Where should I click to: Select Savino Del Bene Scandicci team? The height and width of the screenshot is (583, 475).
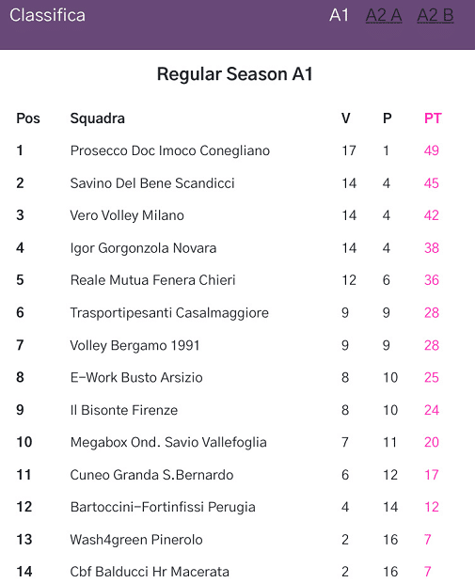pos(152,183)
